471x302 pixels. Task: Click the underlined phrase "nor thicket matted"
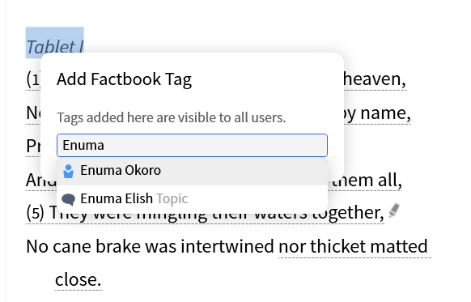click(353, 246)
